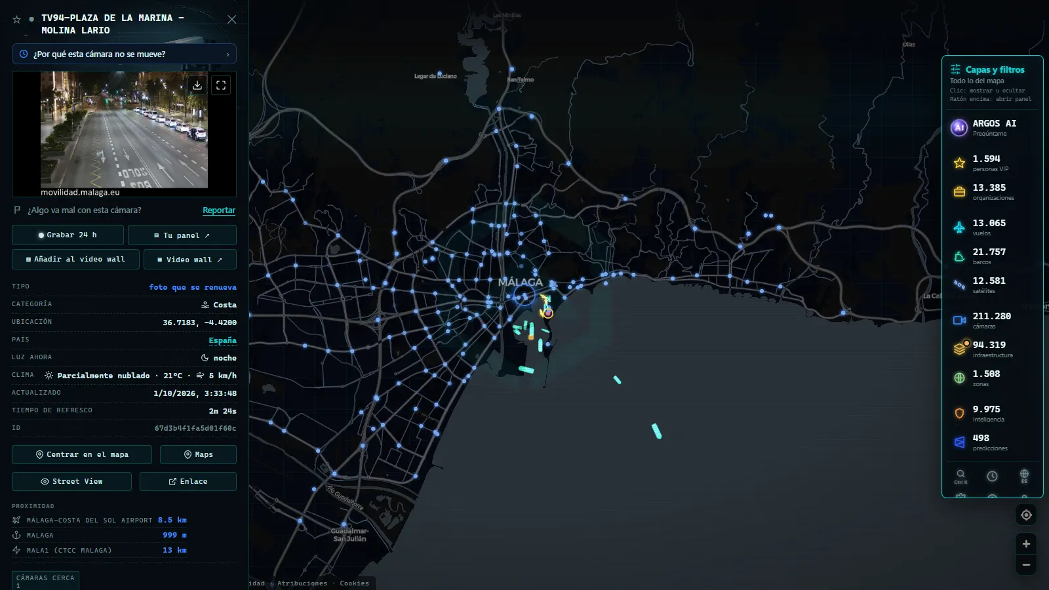Click Añadir al video wall
Screen dimensions: 1049x590
tap(75, 259)
